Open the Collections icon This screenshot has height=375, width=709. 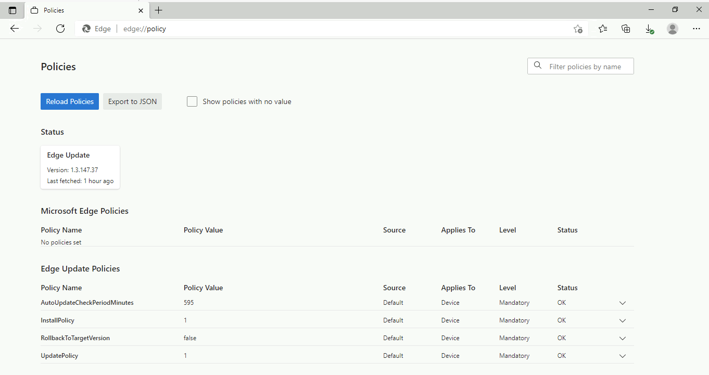click(x=626, y=29)
